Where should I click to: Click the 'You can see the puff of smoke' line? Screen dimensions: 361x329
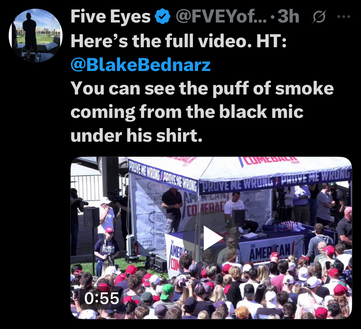coord(202,89)
